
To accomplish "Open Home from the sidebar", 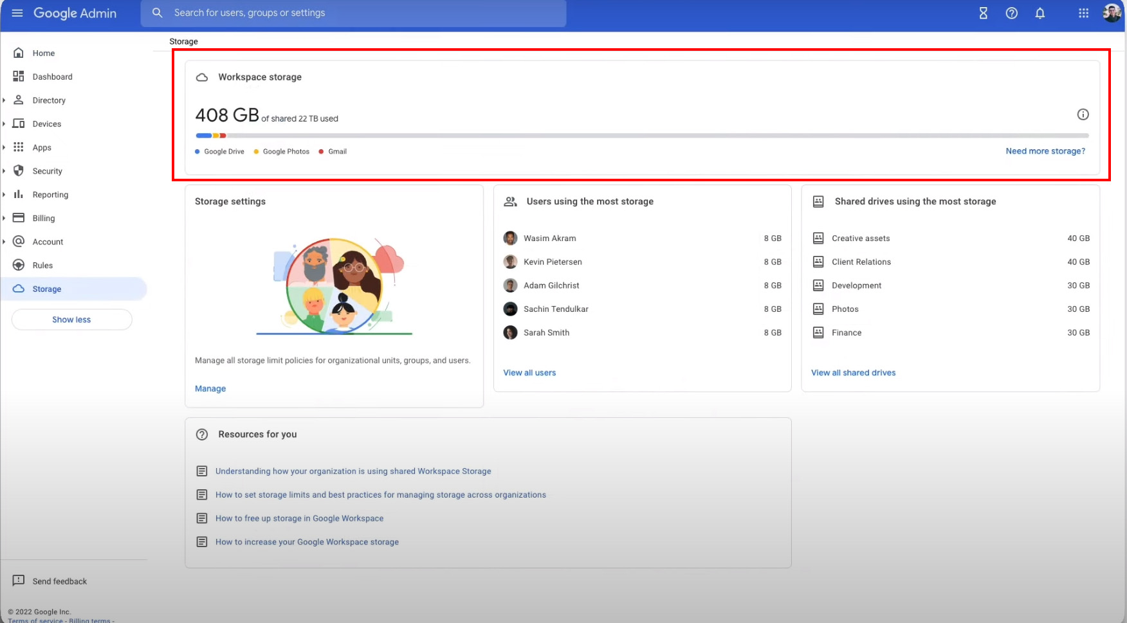I will tap(43, 53).
